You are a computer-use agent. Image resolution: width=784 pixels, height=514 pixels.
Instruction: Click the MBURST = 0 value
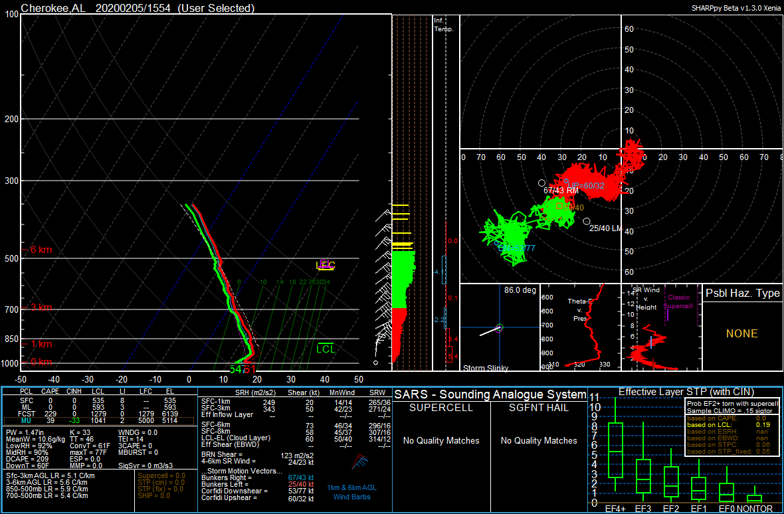pos(139,452)
